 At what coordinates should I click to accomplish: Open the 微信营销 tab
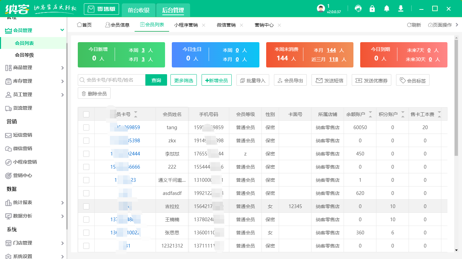[226, 25]
